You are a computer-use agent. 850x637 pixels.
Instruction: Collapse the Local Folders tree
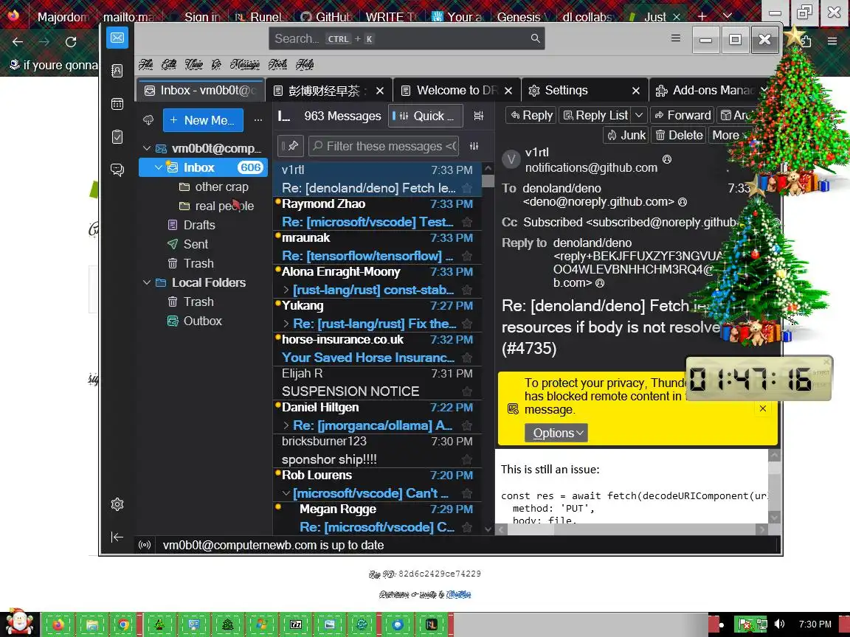point(146,282)
